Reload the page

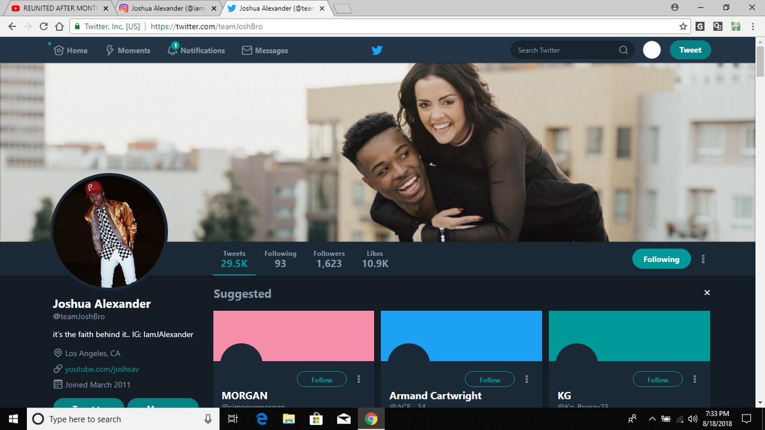[x=44, y=26]
